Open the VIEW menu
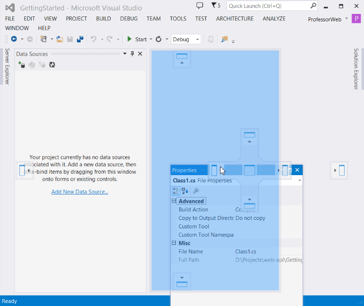 [50, 18]
